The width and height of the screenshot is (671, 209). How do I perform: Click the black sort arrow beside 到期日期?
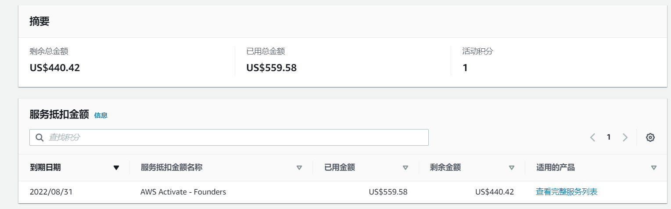click(116, 167)
